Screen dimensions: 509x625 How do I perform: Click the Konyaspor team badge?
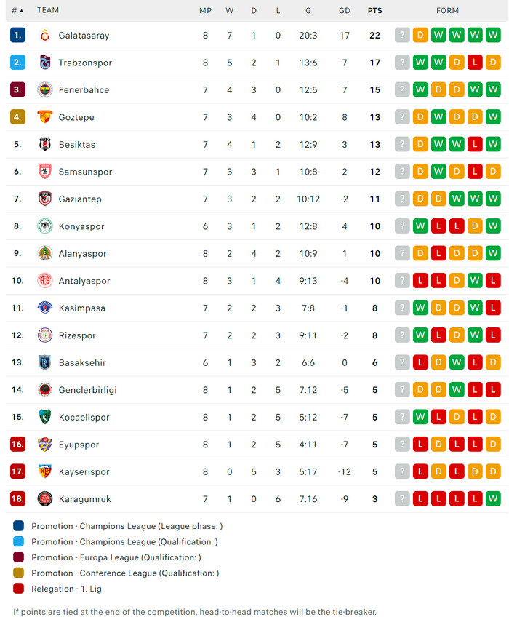point(45,226)
